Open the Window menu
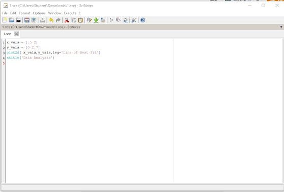Viewport: 284px width, 192px height. (x=54, y=13)
